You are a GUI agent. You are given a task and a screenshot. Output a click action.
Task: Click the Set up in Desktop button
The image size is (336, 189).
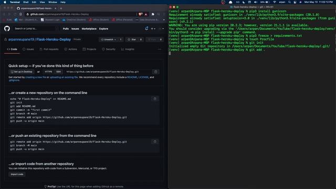click(x=22, y=72)
